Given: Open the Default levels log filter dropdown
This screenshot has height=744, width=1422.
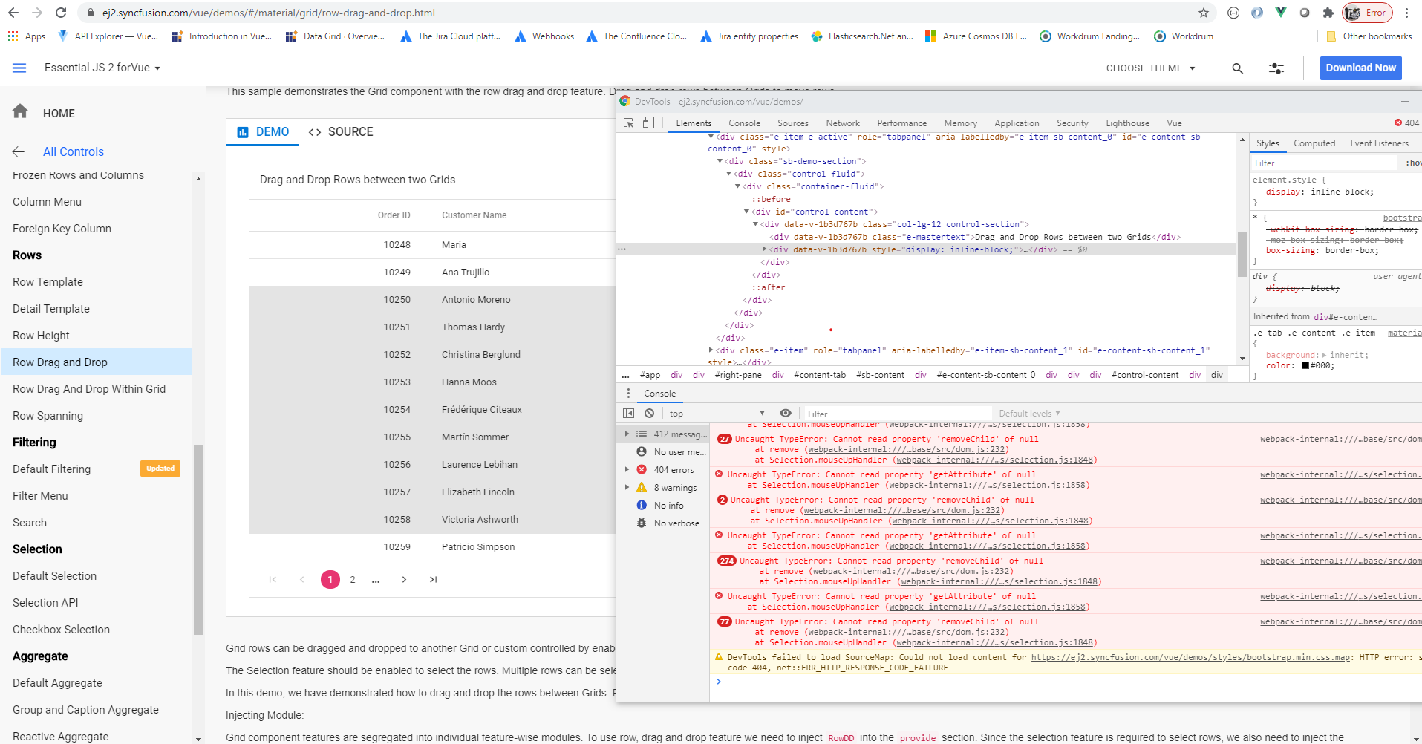Looking at the screenshot, I should (x=1029, y=414).
